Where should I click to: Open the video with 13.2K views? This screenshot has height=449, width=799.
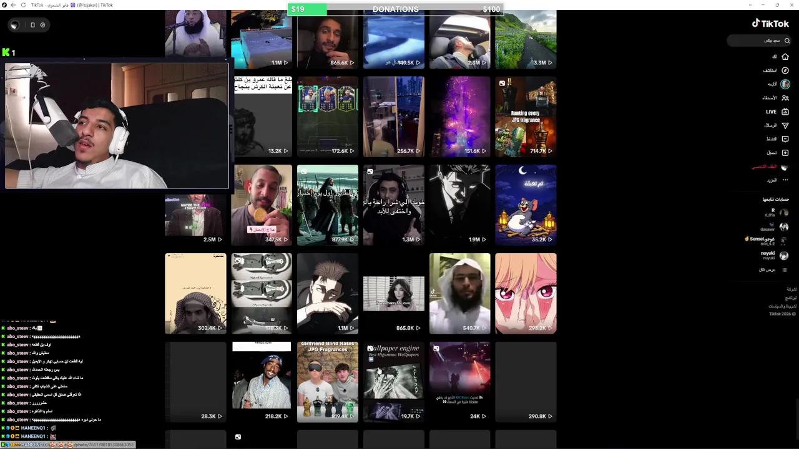coord(262,116)
